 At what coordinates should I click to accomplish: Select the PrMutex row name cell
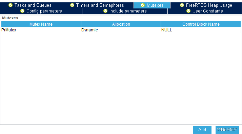tap(41, 30)
